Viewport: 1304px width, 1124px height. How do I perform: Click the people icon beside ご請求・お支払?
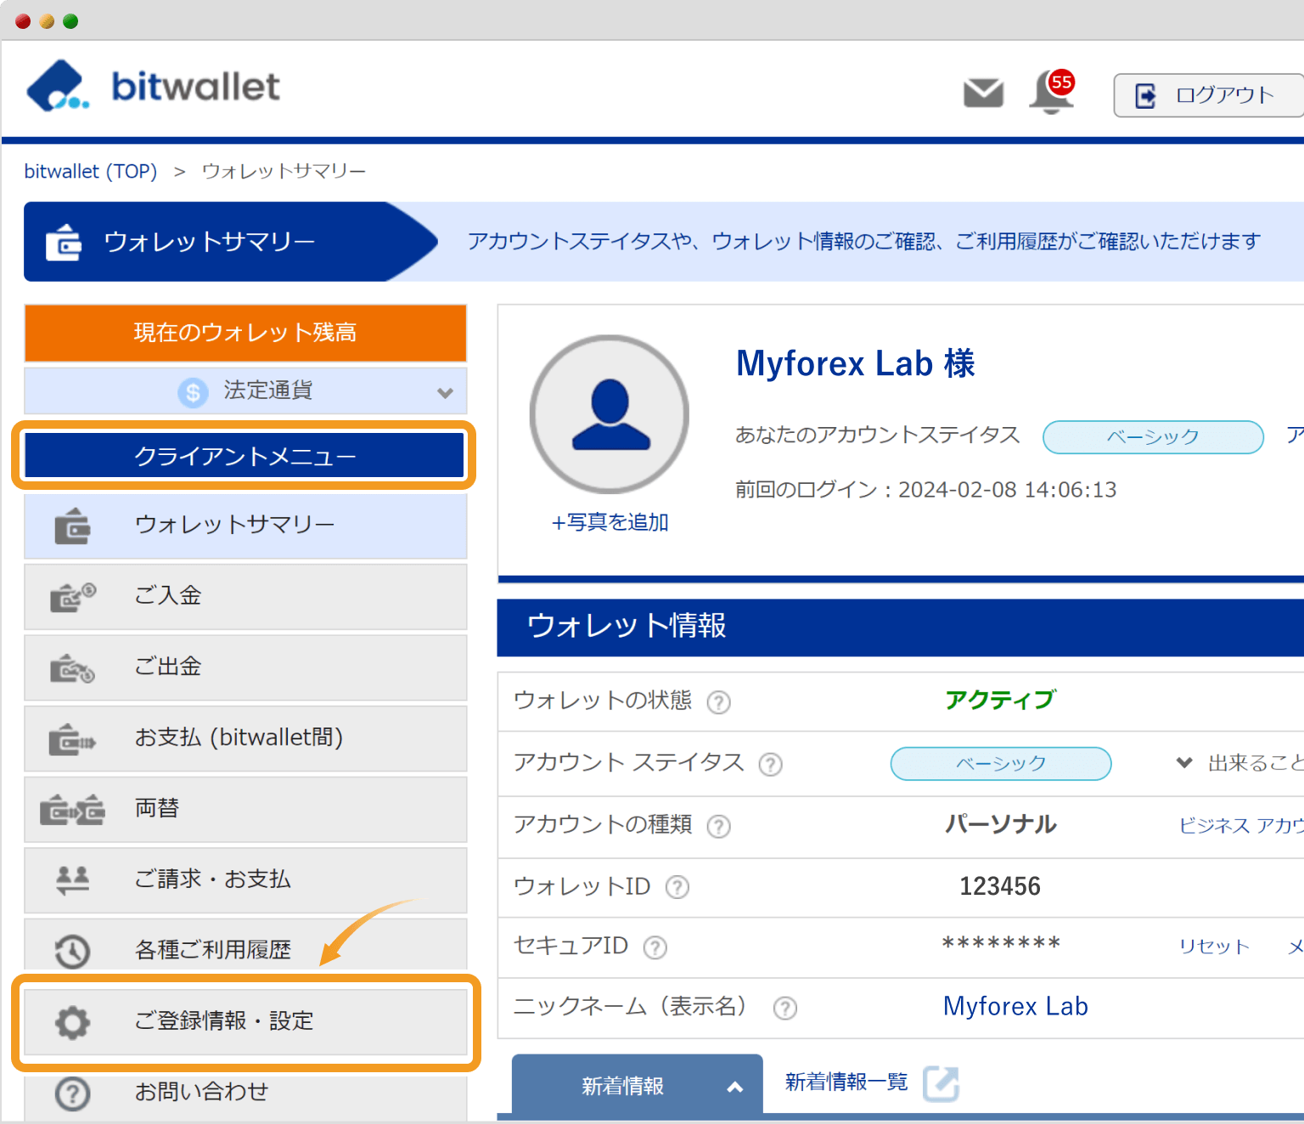73,880
